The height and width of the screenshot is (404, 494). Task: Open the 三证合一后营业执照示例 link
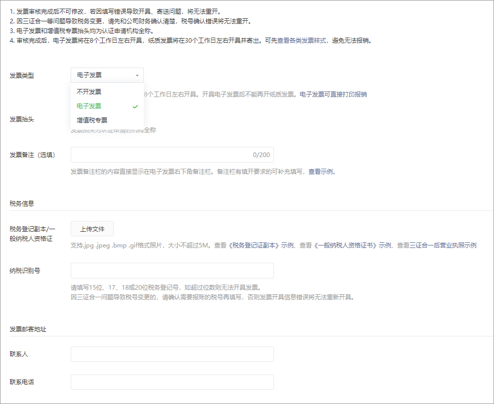pos(437,245)
